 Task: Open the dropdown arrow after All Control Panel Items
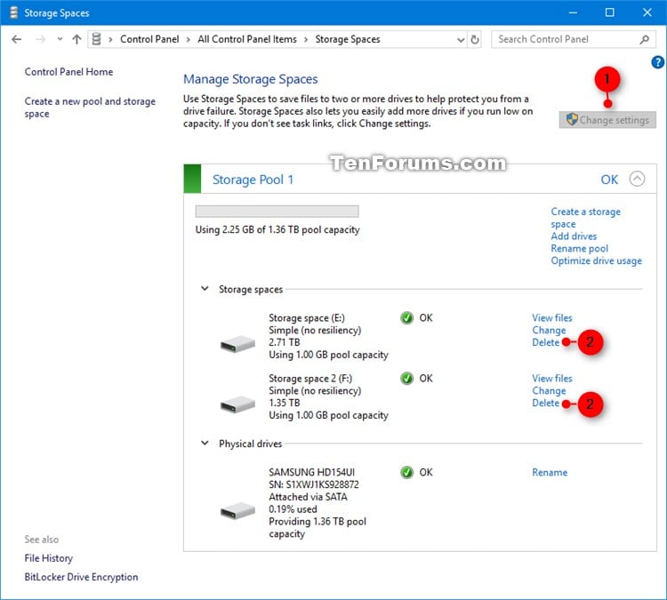click(306, 39)
